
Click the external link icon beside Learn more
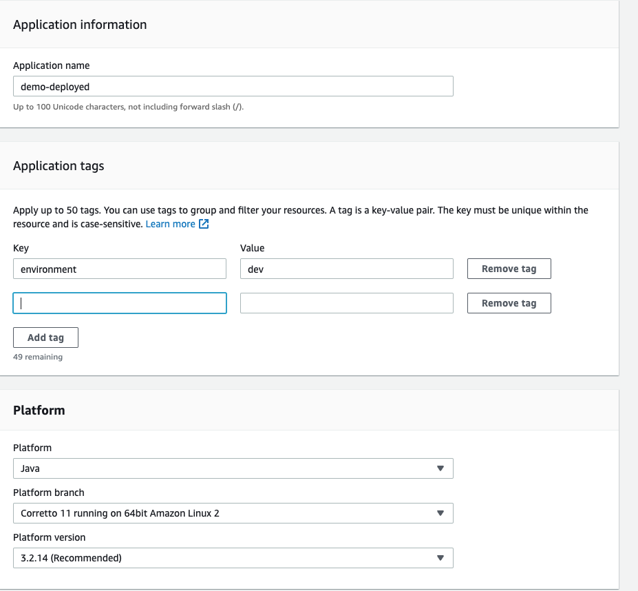pyautogui.click(x=204, y=225)
